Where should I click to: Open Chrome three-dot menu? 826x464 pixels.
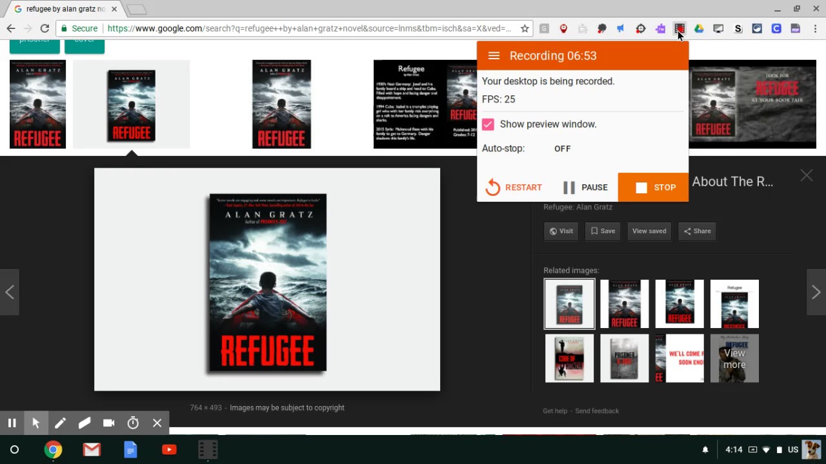pyautogui.click(x=815, y=28)
